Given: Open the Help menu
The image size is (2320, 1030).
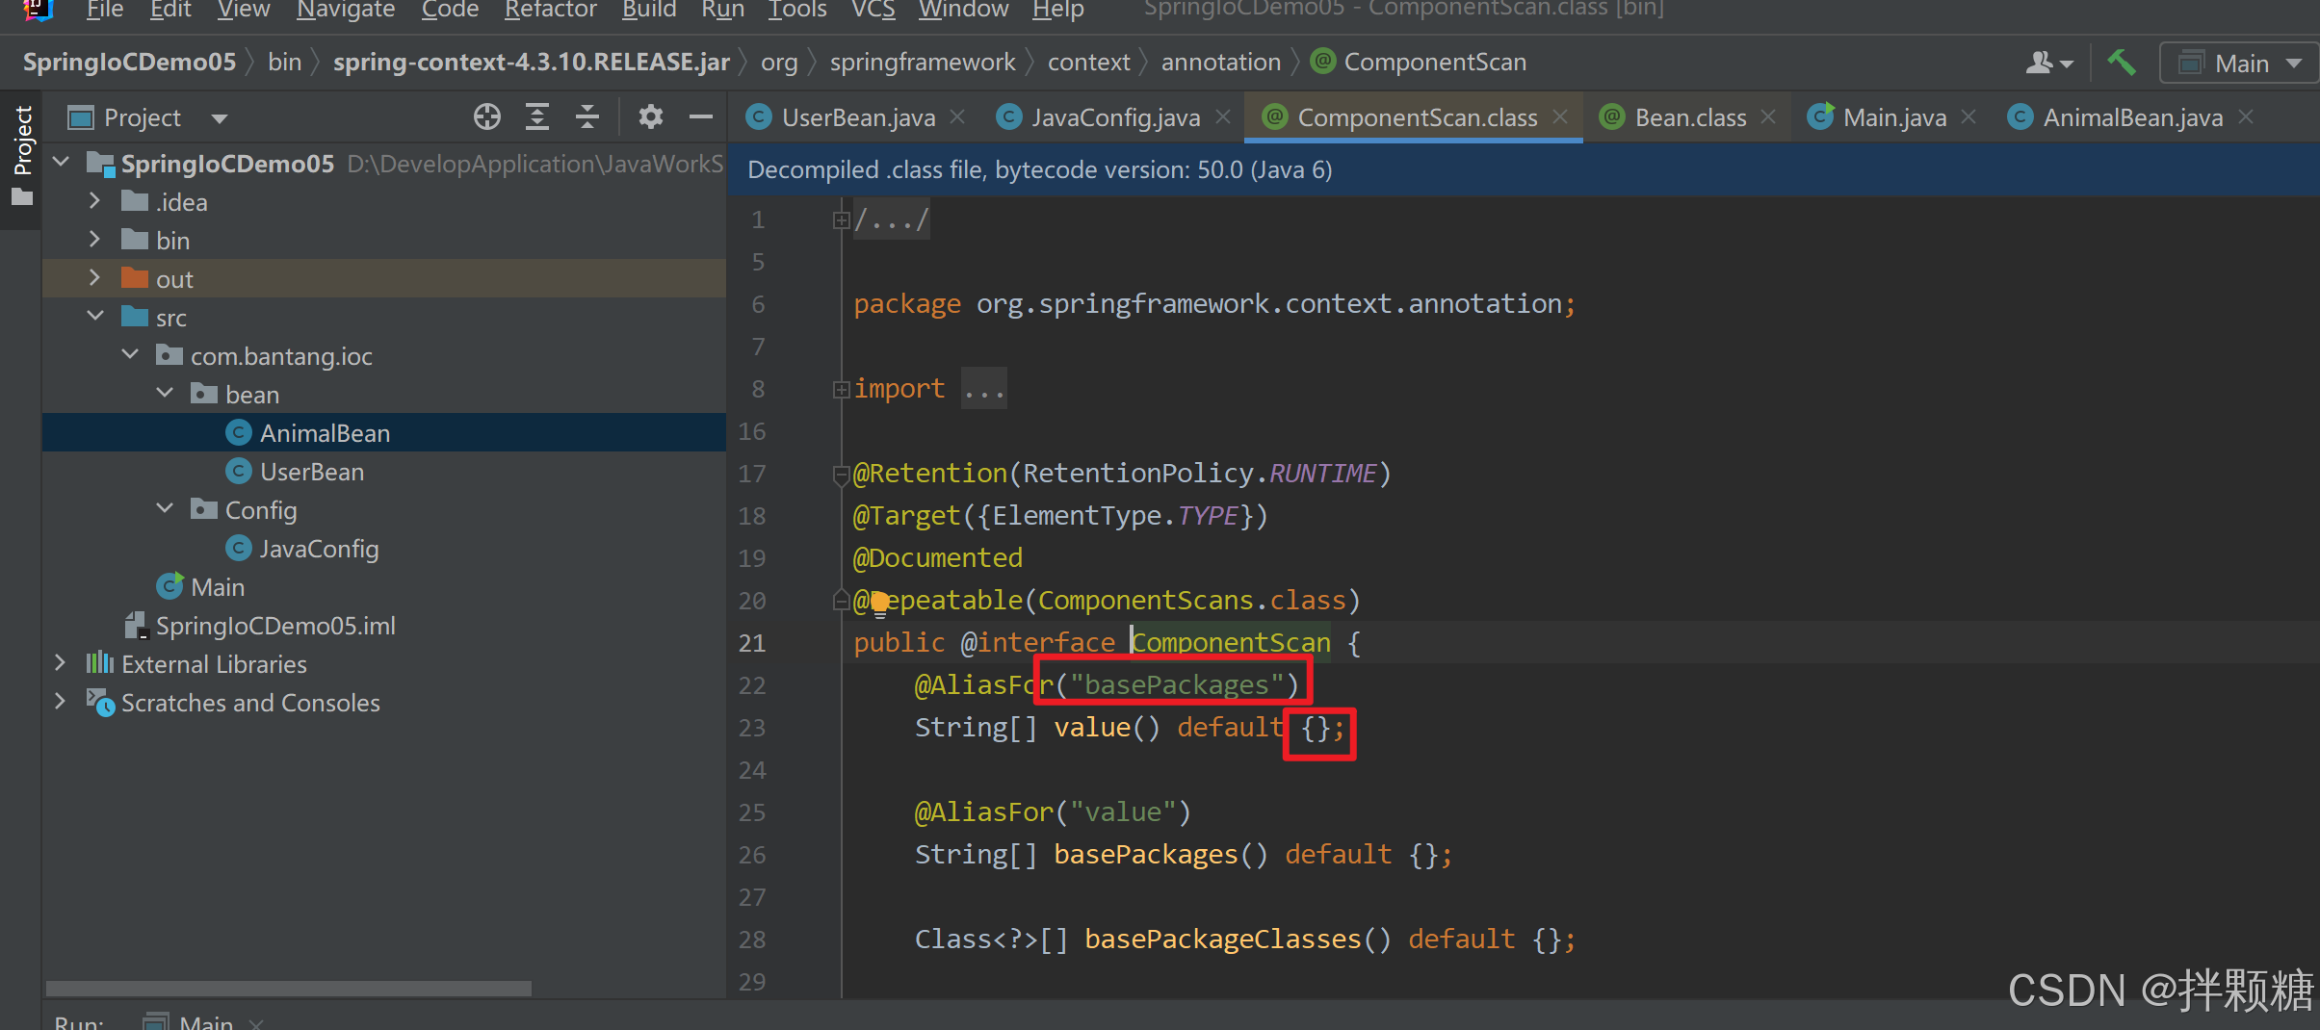Looking at the screenshot, I should (1058, 10).
